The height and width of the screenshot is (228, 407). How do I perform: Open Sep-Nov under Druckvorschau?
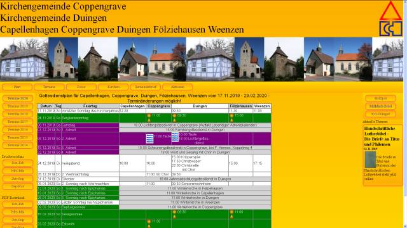click(x=18, y=186)
